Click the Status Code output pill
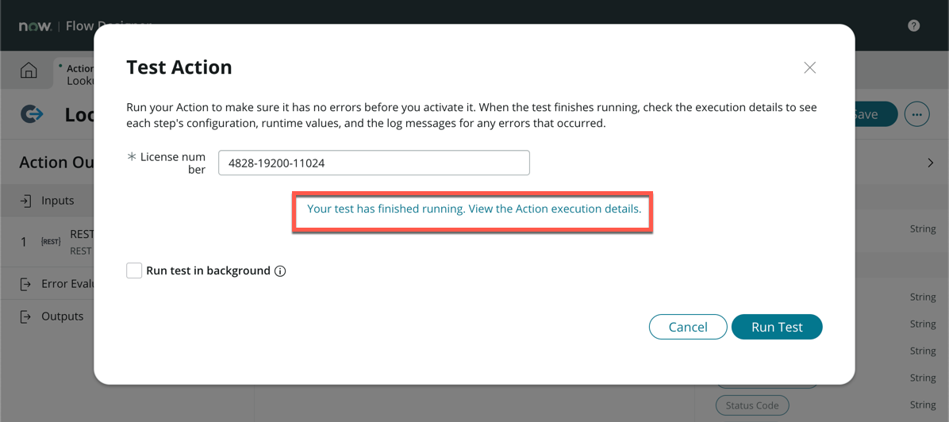Viewport: 949px width, 422px height. tap(751, 405)
